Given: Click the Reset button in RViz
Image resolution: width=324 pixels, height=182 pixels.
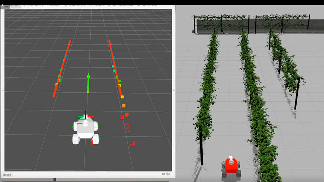Looking at the screenshot, I should [7, 175].
